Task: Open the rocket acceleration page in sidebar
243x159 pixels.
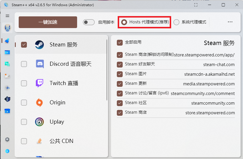Action: [x=7, y=41]
